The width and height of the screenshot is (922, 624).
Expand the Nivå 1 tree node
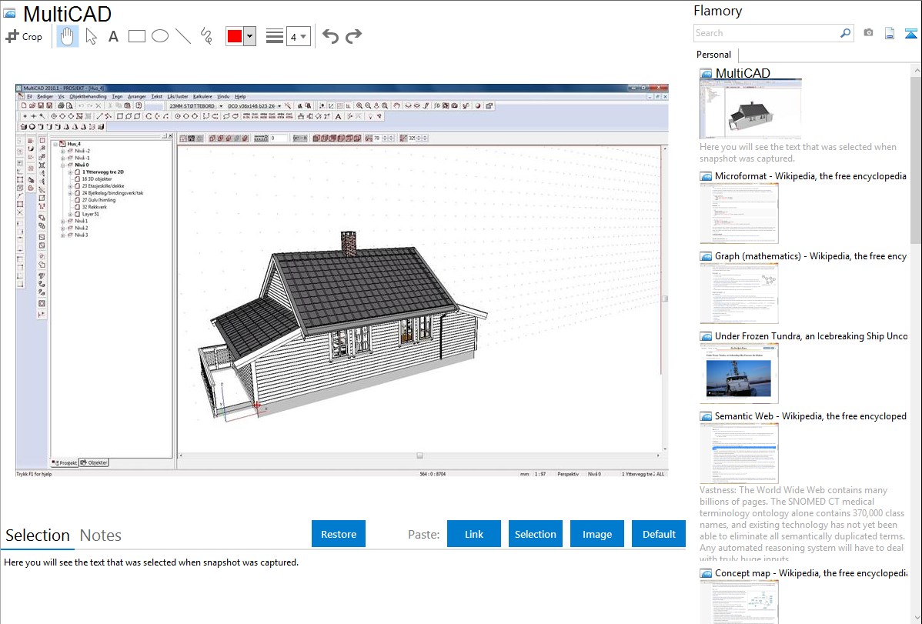[x=62, y=221]
